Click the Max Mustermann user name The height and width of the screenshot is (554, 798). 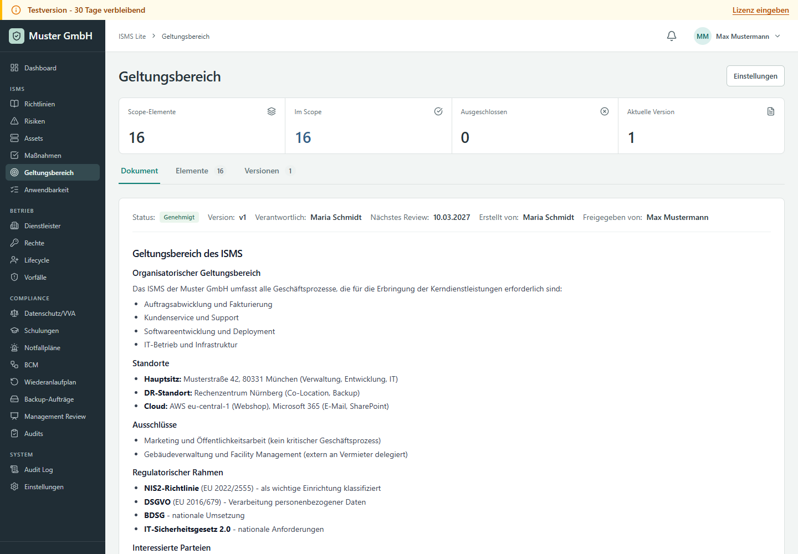click(743, 37)
